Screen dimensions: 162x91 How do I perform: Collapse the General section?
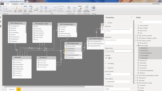(x=106, y=22)
